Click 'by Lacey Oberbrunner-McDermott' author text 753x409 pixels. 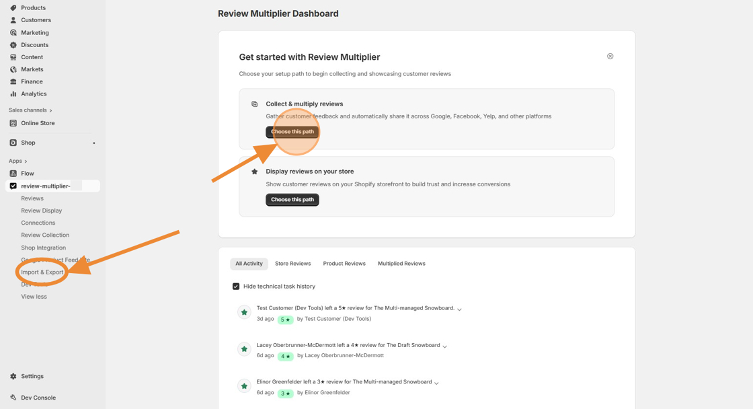click(x=340, y=356)
